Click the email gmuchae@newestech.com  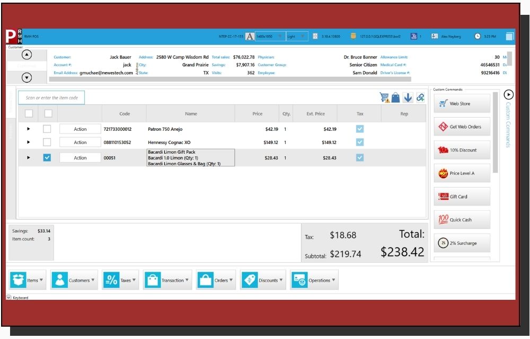click(106, 73)
